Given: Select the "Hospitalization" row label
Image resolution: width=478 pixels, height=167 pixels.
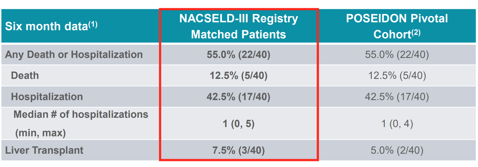Looking at the screenshot, I should pos(47,97).
